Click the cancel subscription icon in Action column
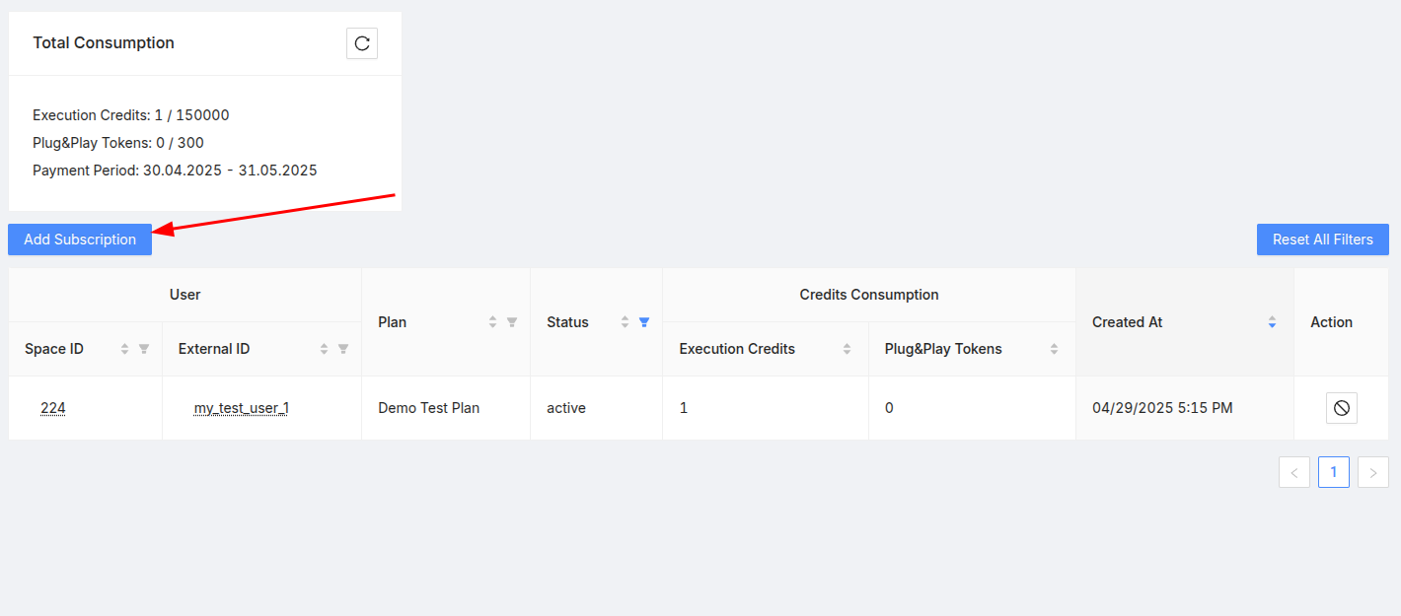 coord(1341,408)
